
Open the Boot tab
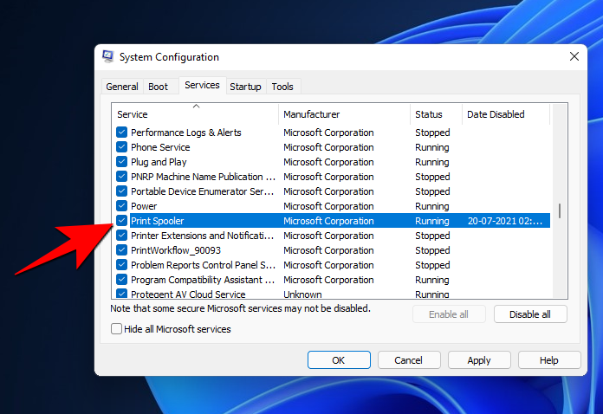pos(158,87)
